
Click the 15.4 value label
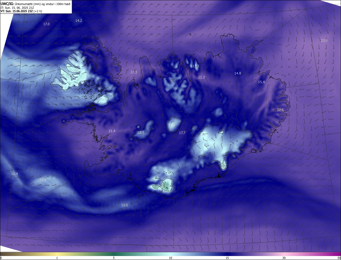[x=262, y=82]
